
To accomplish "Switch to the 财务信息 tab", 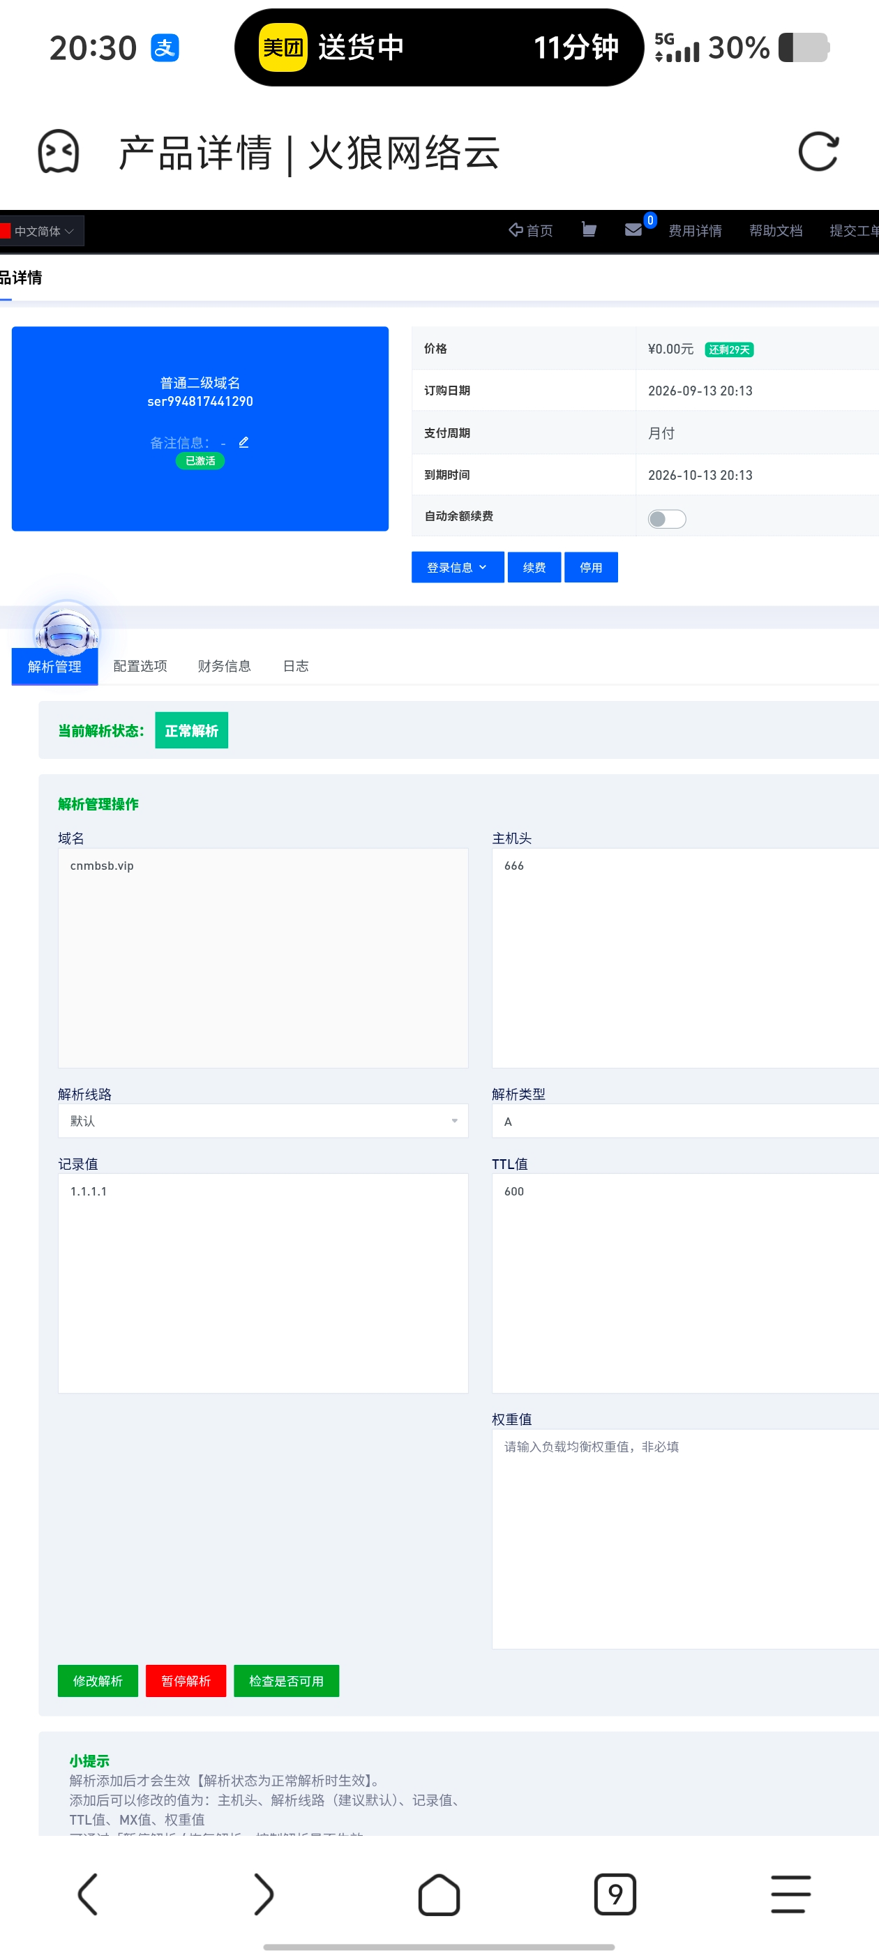I will point(225,665).
